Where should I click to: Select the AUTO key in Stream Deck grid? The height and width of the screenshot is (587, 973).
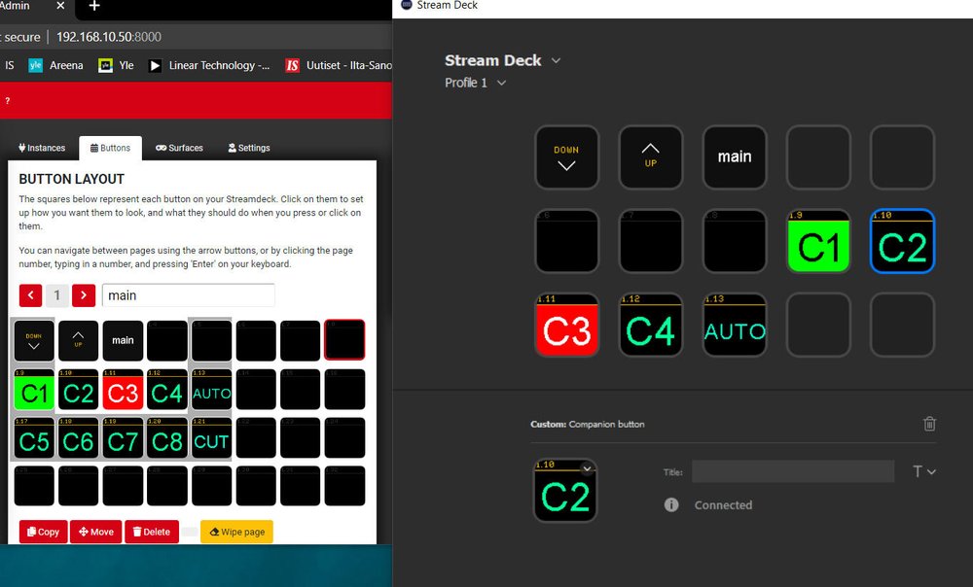tap(735, 325)
